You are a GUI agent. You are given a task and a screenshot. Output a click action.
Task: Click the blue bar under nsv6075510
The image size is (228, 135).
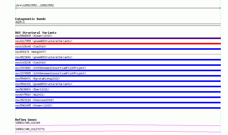[x=118, y=97]
